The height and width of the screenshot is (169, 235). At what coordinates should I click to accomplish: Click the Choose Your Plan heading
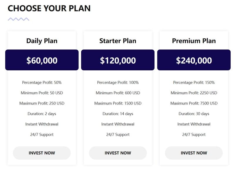49,8
